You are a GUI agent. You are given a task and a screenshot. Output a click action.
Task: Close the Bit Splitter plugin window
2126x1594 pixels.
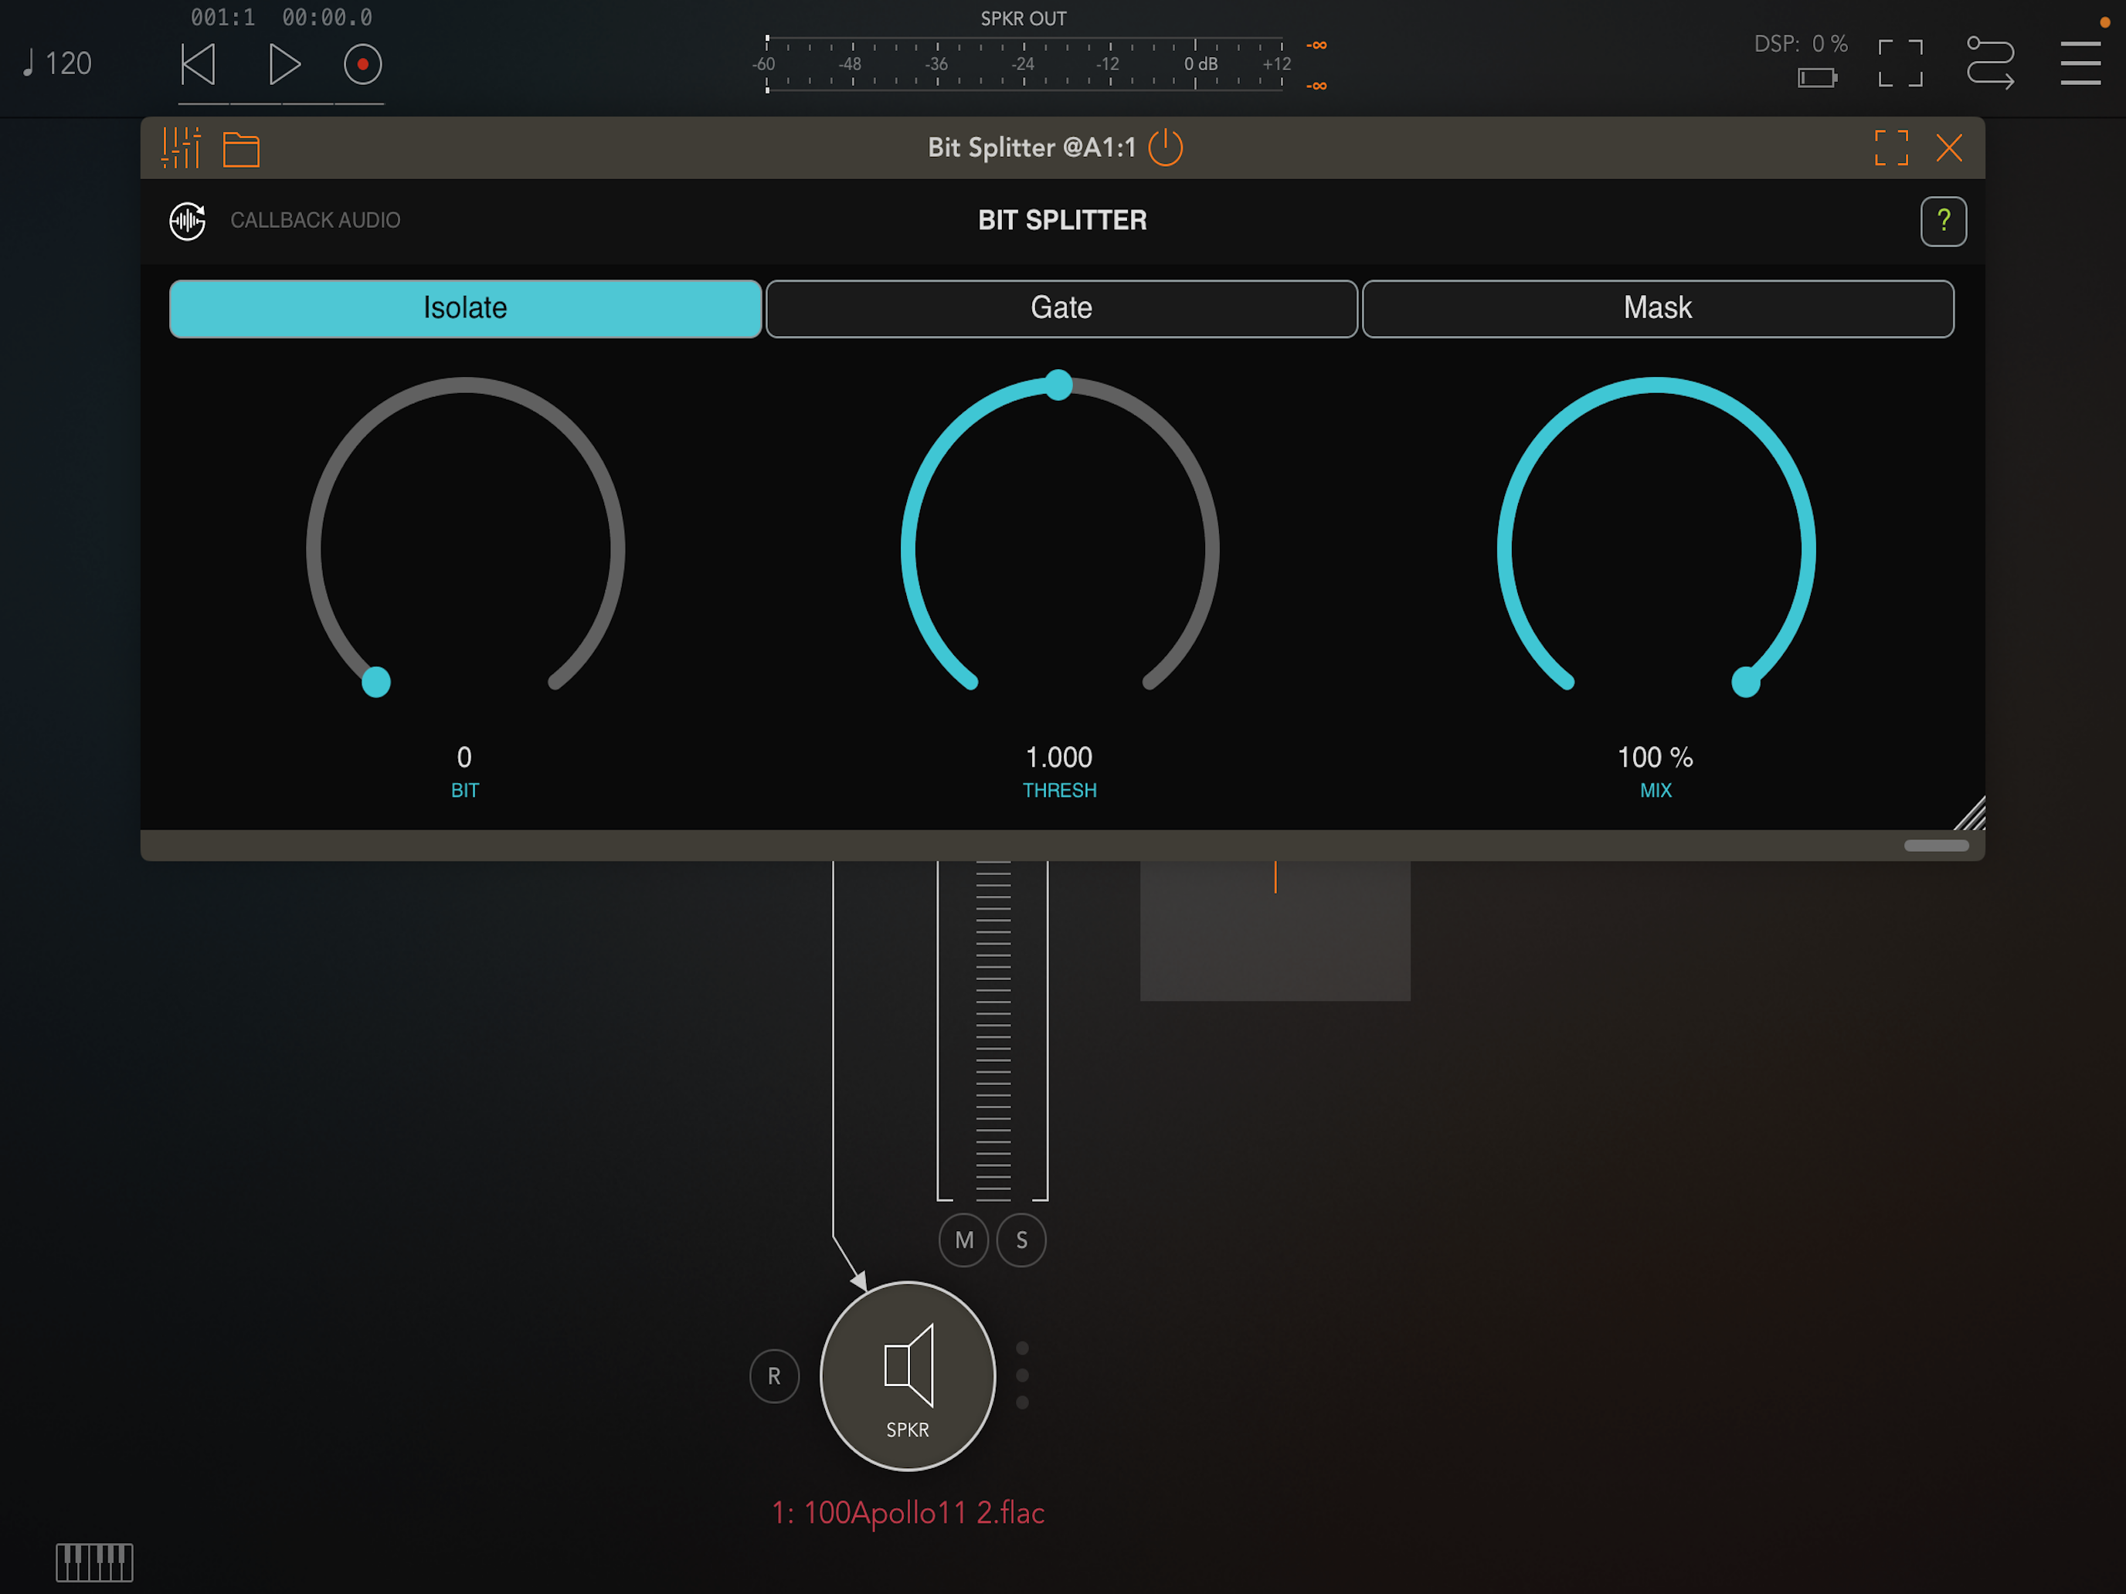(1949, 148)
